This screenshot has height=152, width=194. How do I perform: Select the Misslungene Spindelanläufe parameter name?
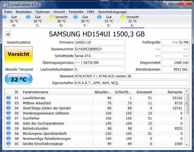point(45,134)
